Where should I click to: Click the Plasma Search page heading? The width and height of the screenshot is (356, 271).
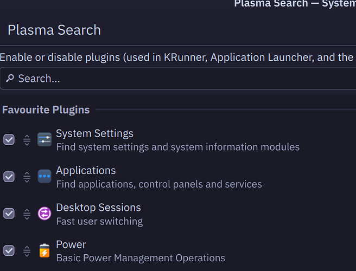54,30
